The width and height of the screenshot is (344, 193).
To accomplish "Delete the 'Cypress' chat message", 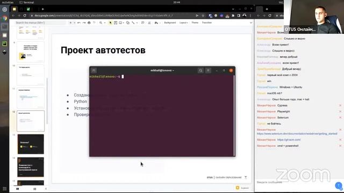I will click(x=340, y=106).
